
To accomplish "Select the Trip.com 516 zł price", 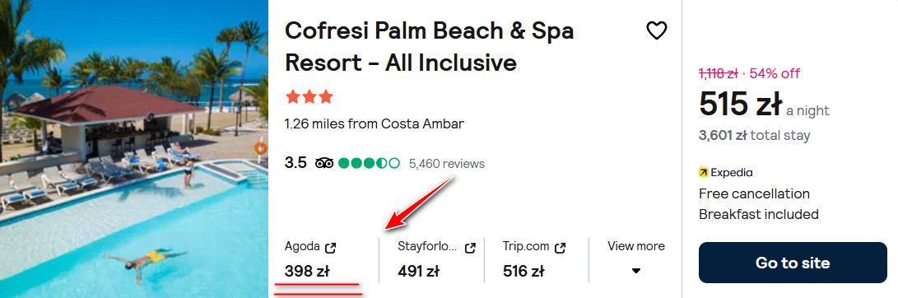I will coord(523,271).
